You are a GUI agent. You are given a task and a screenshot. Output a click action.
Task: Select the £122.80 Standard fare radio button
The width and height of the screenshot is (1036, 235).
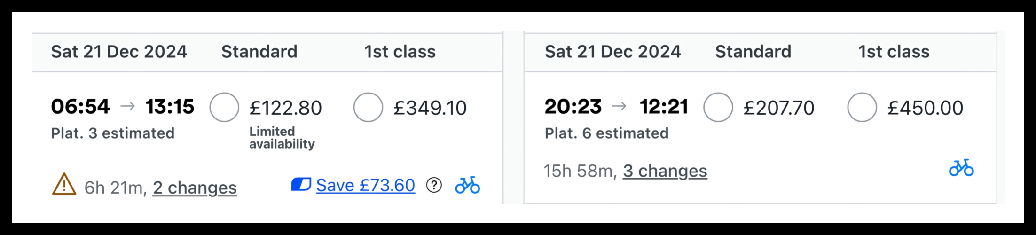point(224,108)
